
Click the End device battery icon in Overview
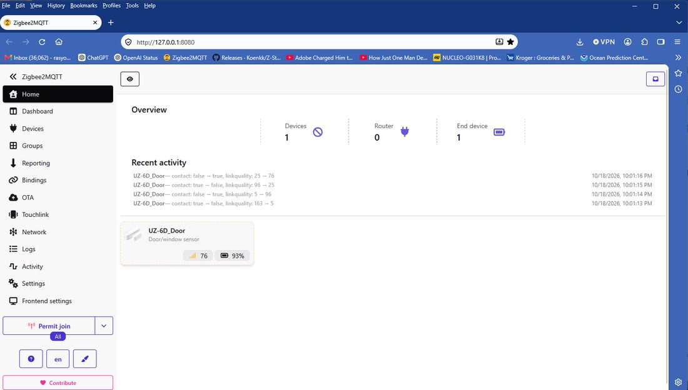click(x=499, y=132)
